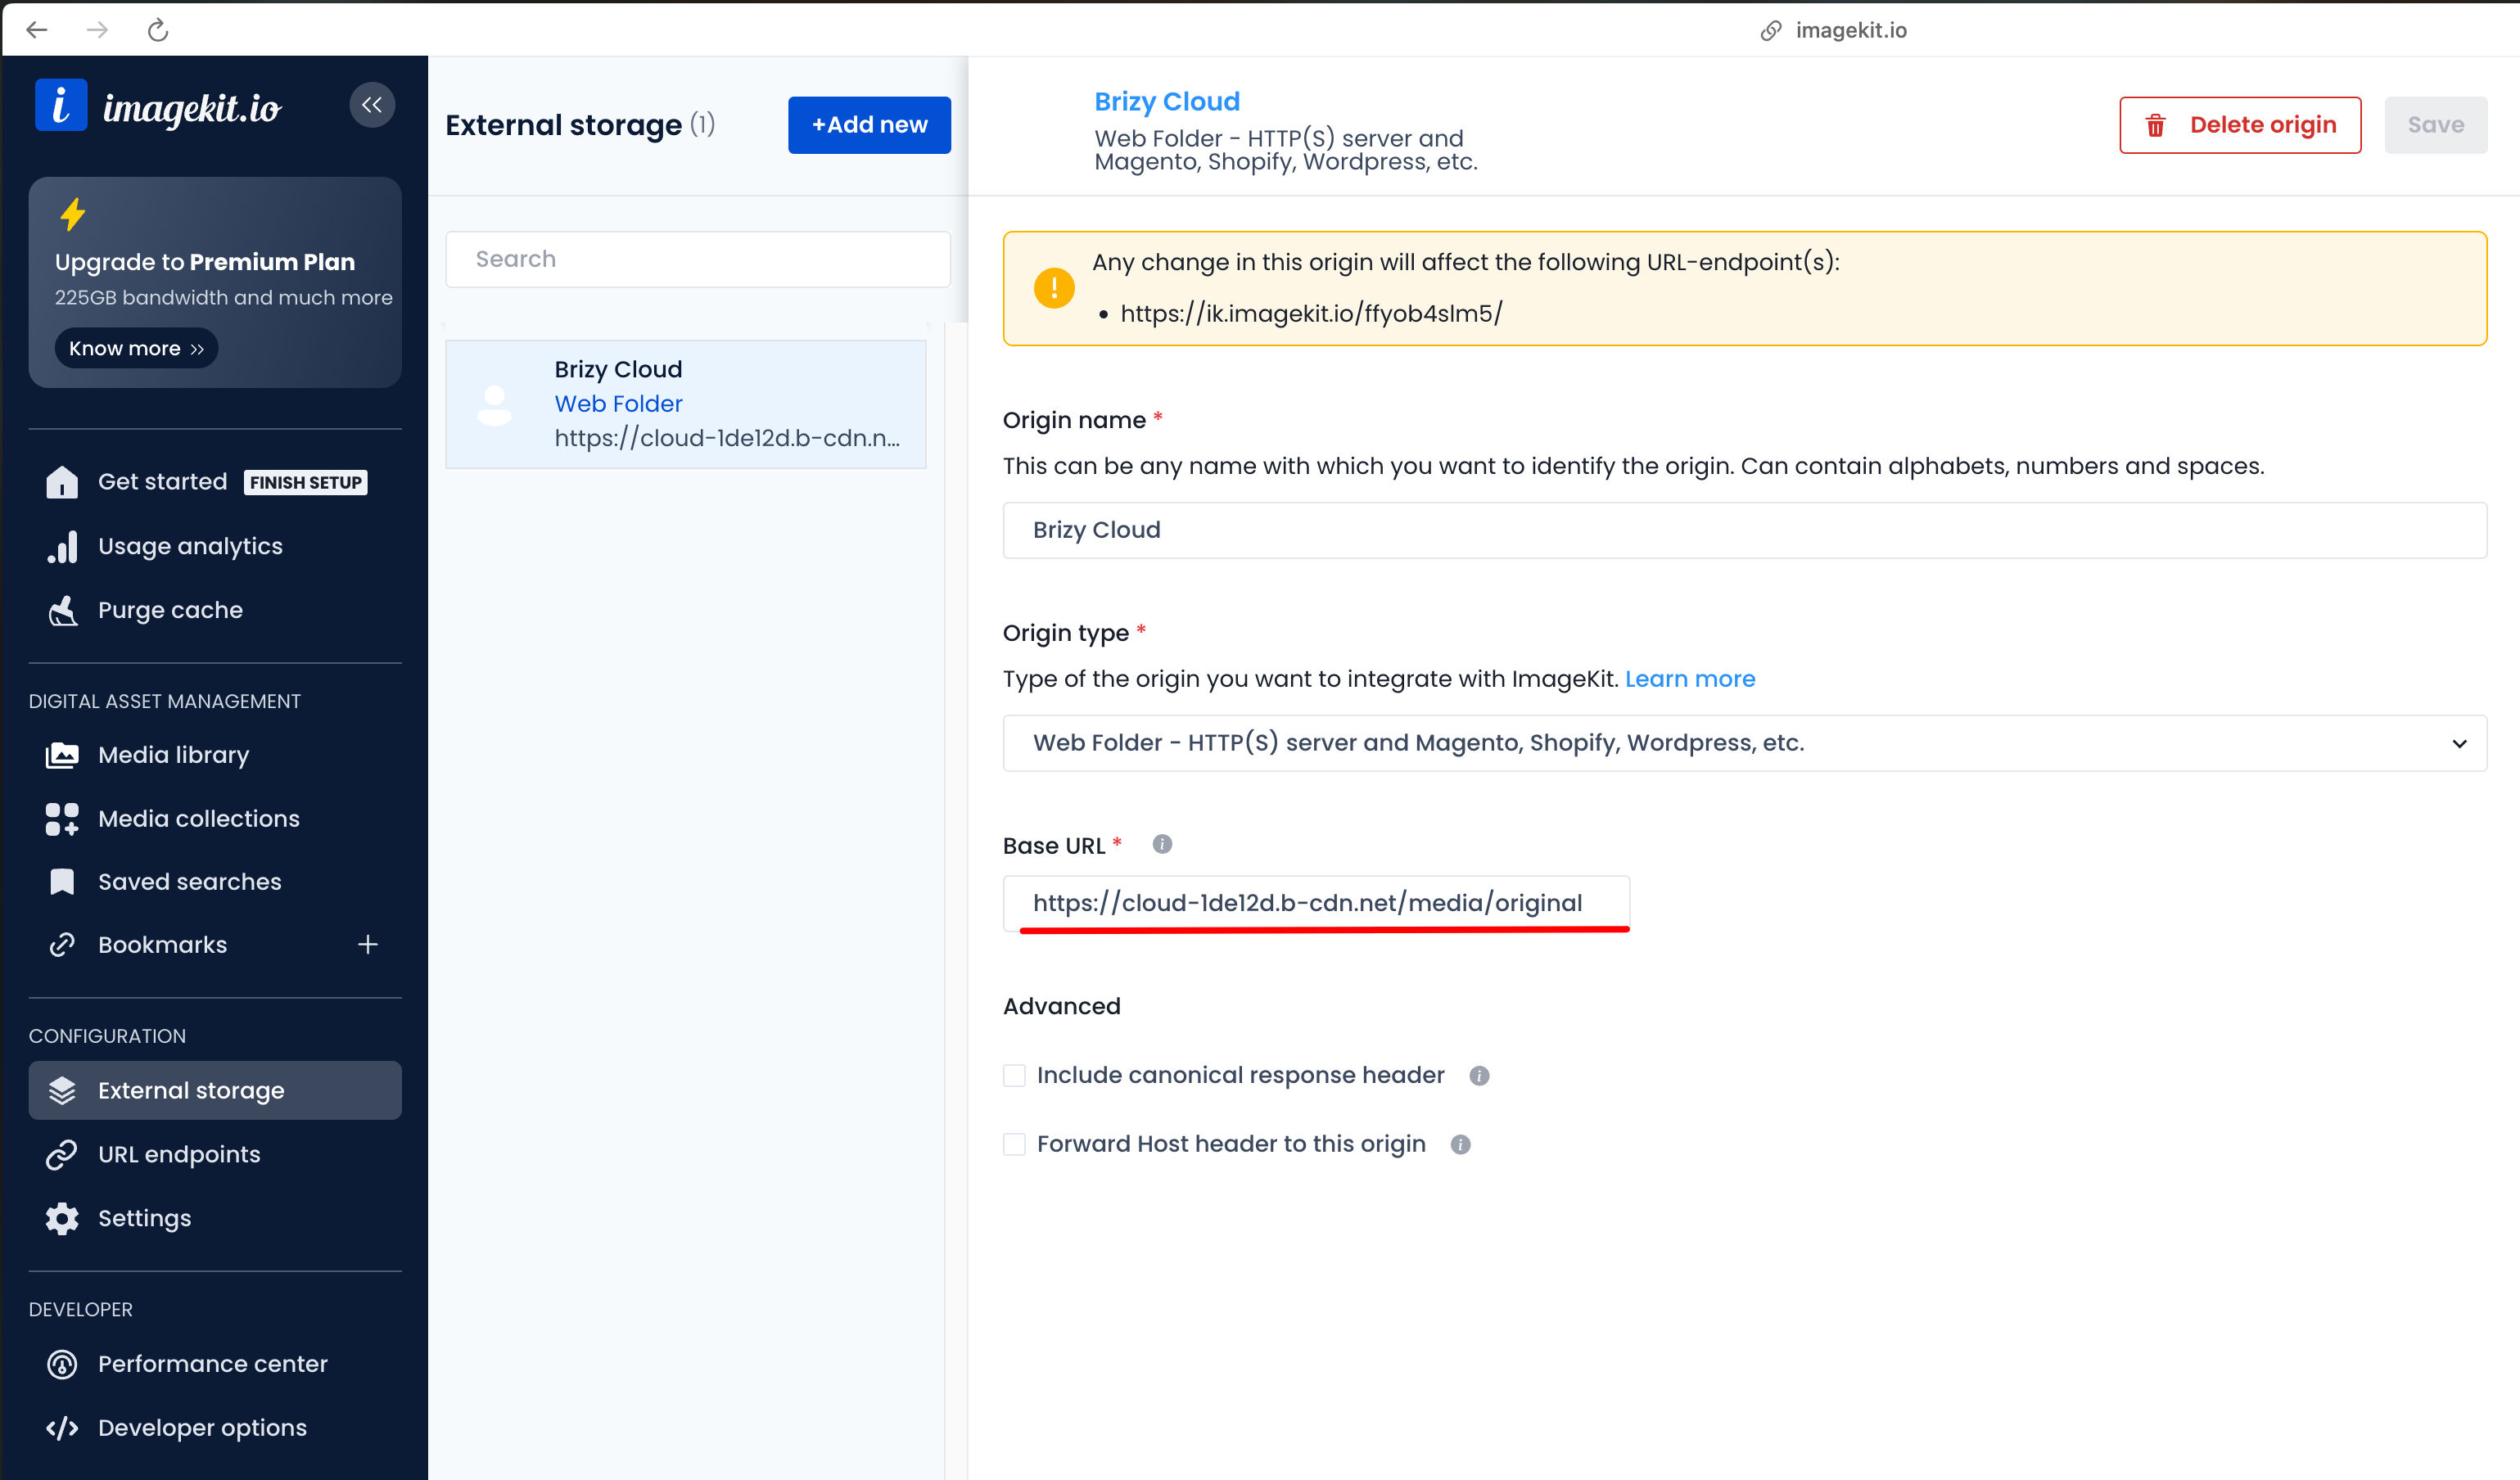Viewport: 2520px width, 1480px height.
Task: Click the https://cloud-1de12d.b-cdn.n... URL in origin list
Action: click(x=727, y=439)
